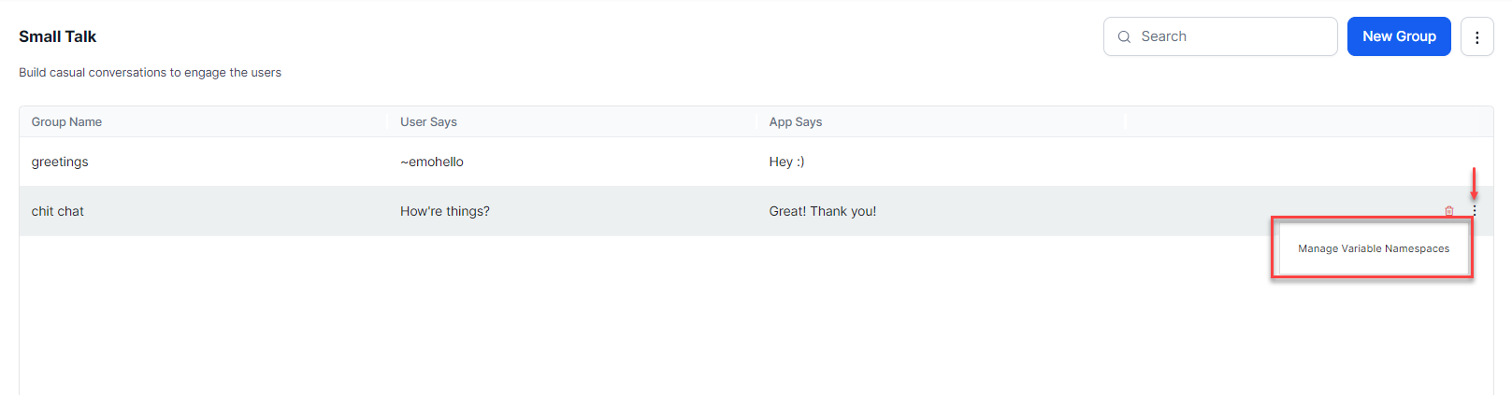Open the chit chat group
The image size is (1512, 395).
click(x=58, y=212)
